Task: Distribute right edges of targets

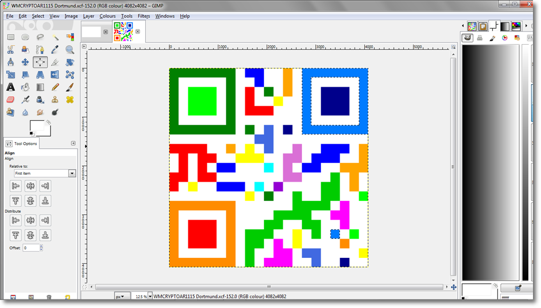Action: [x=45, y=220]
